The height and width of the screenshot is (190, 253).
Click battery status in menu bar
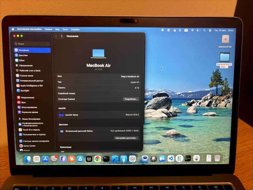tap(198, 30)
